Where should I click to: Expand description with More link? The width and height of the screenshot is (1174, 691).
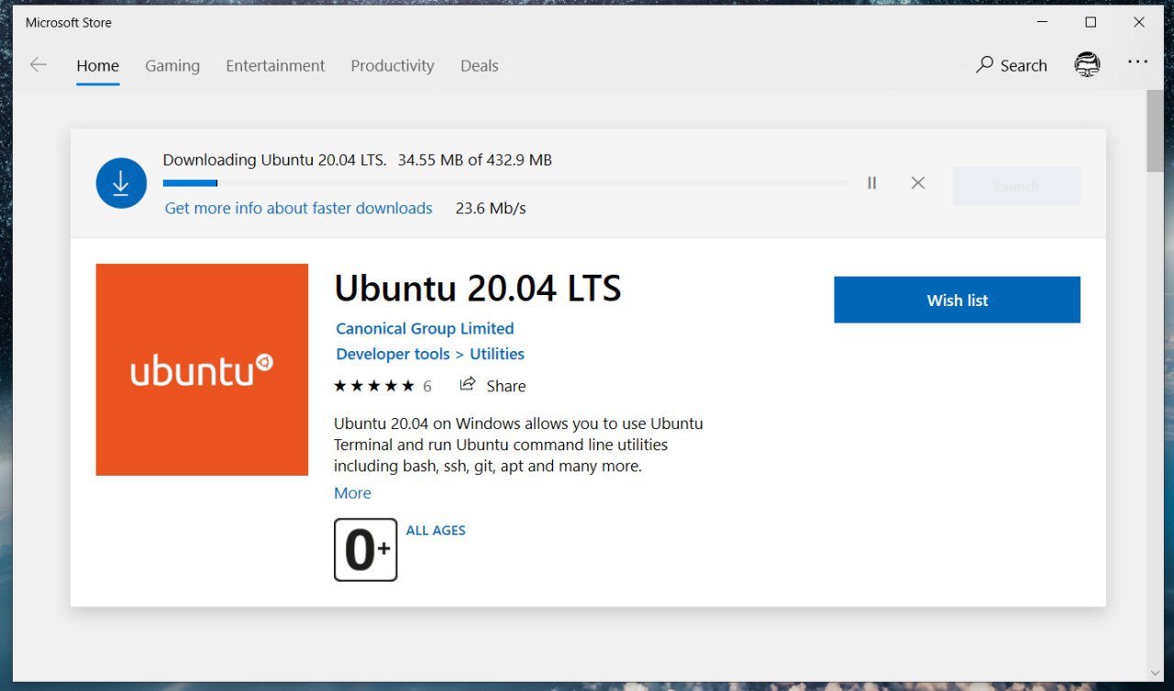coord(352,493)
